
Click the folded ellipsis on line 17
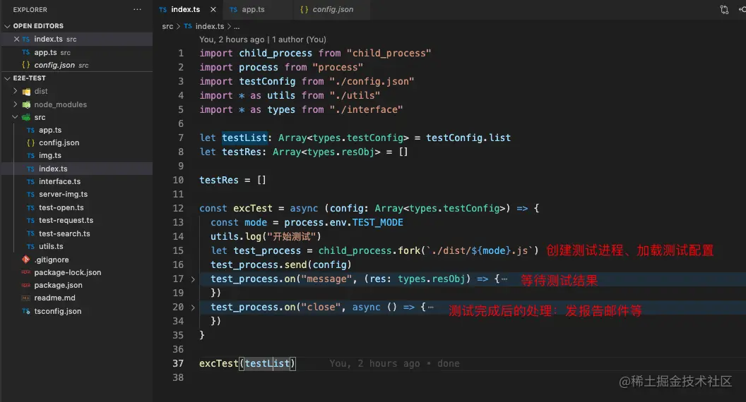[504, 279]
